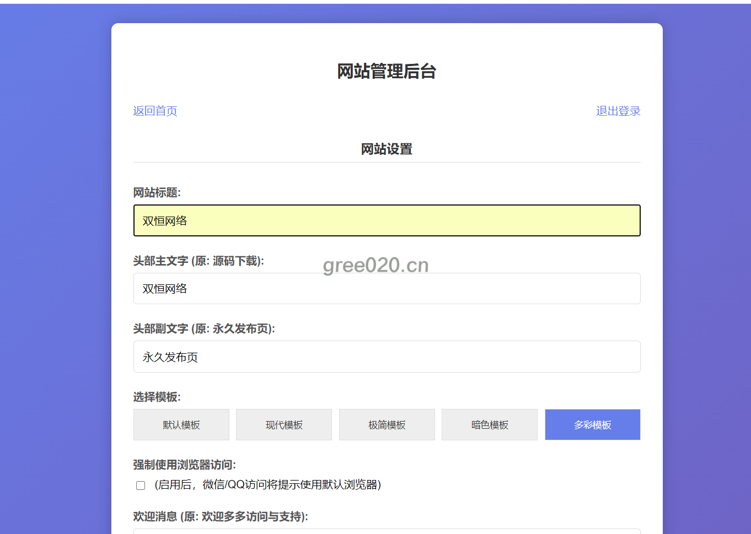Click the checkbox description about 微信/QQ访问
The width and height of the screenshot is (751, 534).
(x=268, y=485)
